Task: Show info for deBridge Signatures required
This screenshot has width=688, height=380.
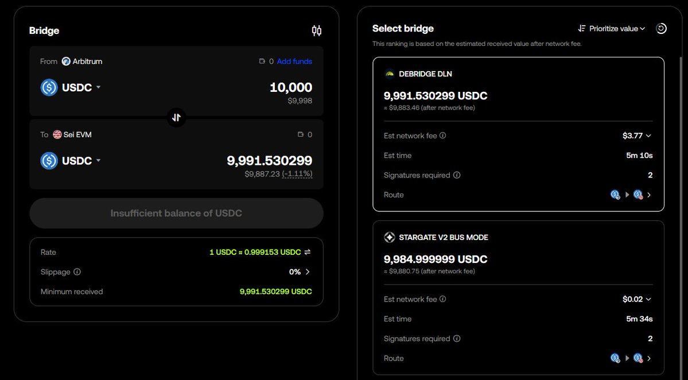Action: 457,175
